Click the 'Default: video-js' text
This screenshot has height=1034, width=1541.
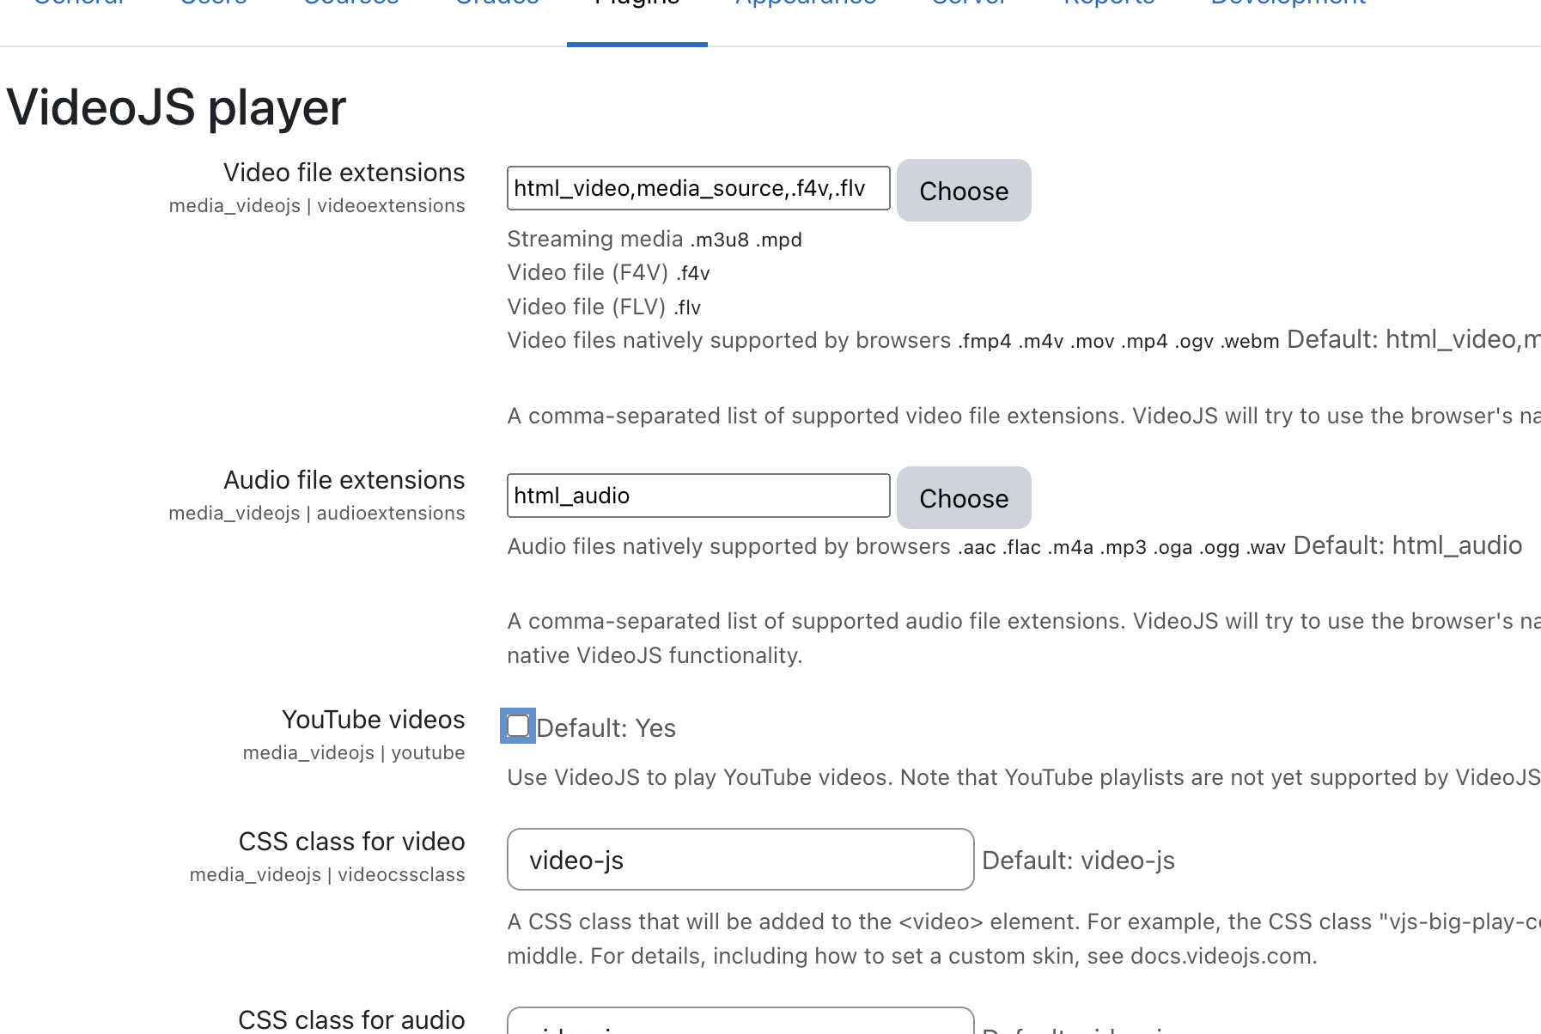(1078, 861)
